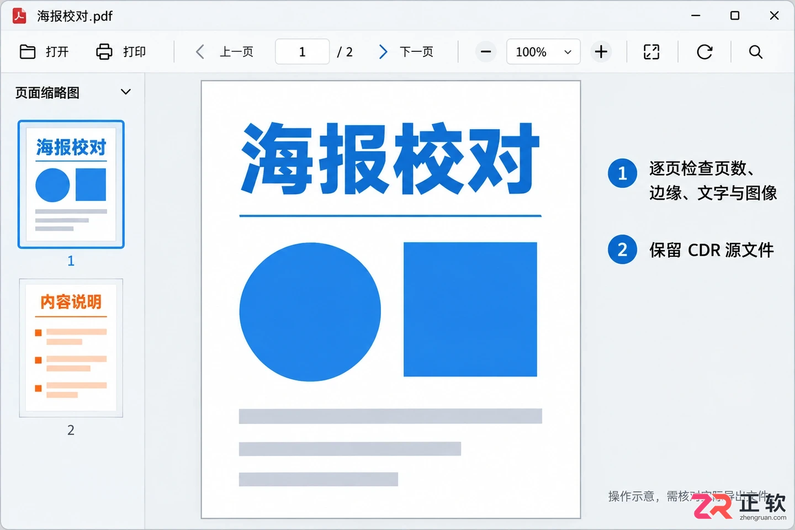Click the 页面缩略图 panel title

point(47,93)
